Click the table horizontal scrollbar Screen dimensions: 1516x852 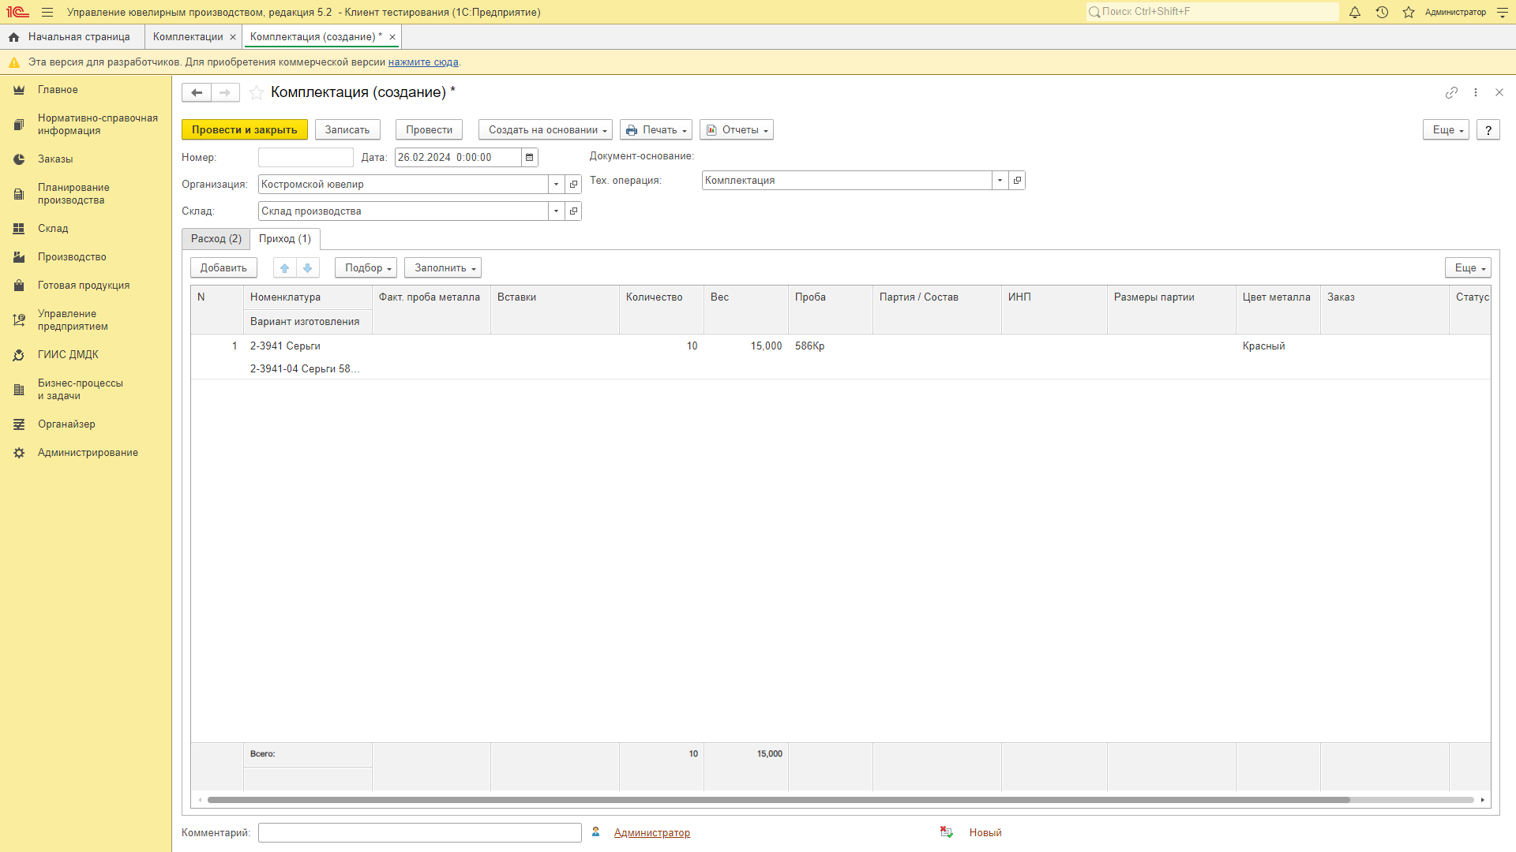(779, 800)
